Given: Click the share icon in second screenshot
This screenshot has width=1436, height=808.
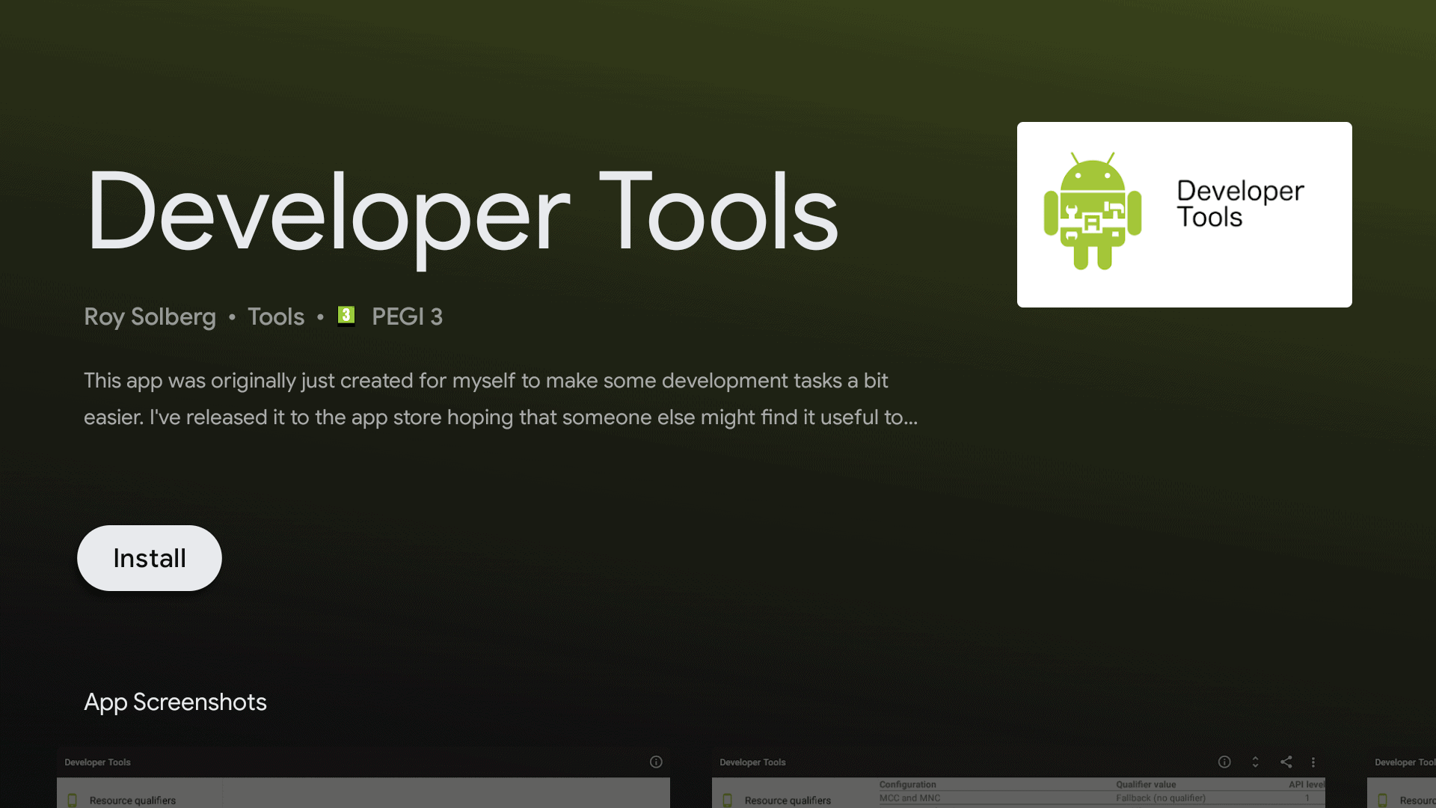Looking at the screenshot, I should [x=1286, y=762].
